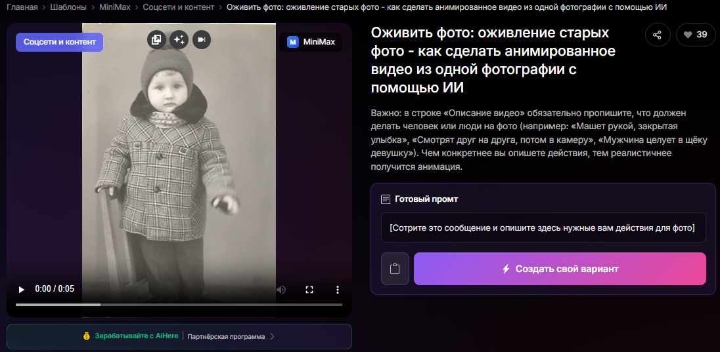
Task: Open the MiniMax breadcrumb link
Action: click(115, 7)
